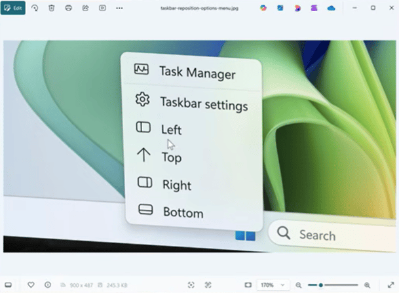Rotate the photo with the rotate icon
The image size is (399, 293).
pos(35,8)
